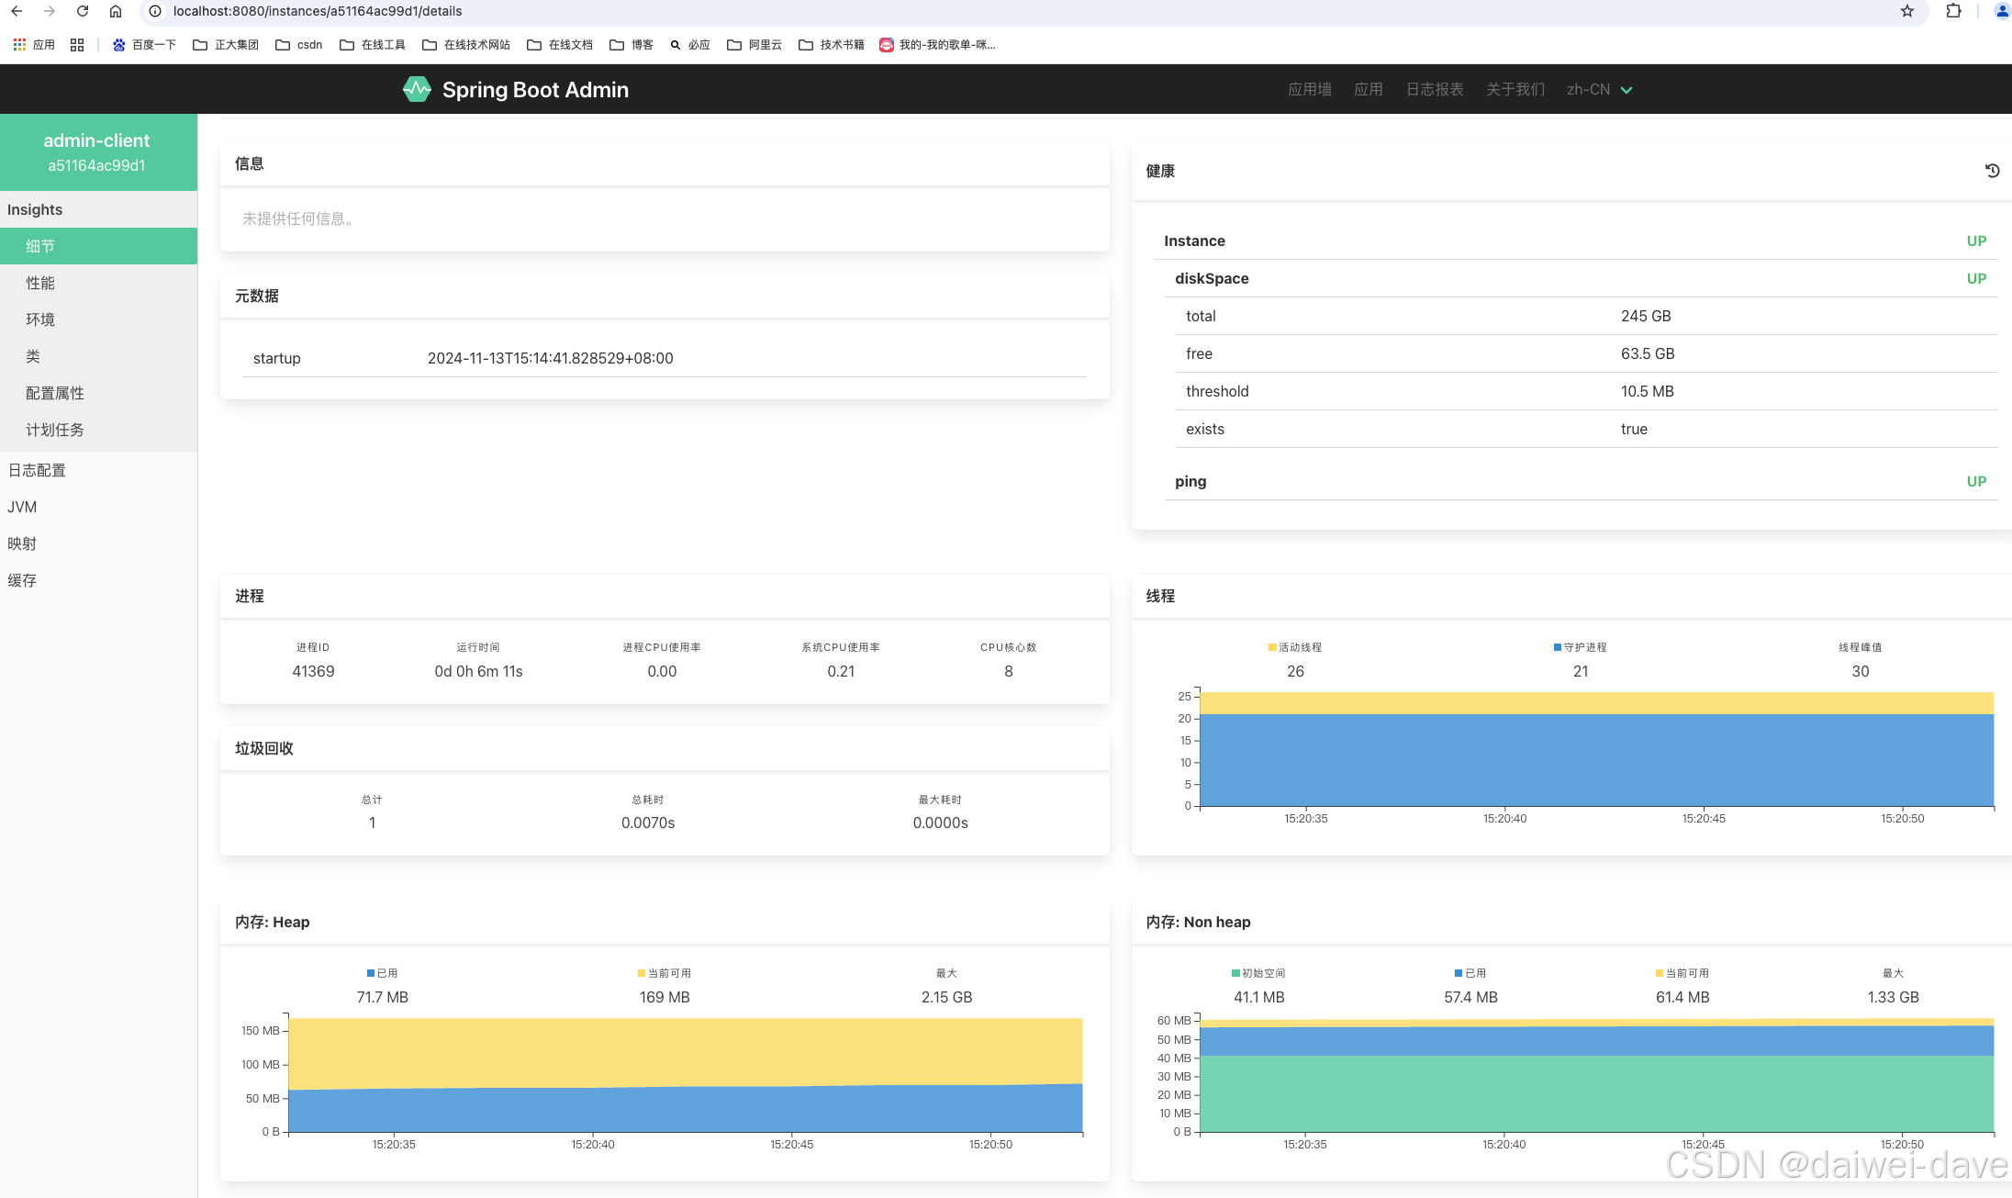Open the browser home page icon

pos(116,11)
